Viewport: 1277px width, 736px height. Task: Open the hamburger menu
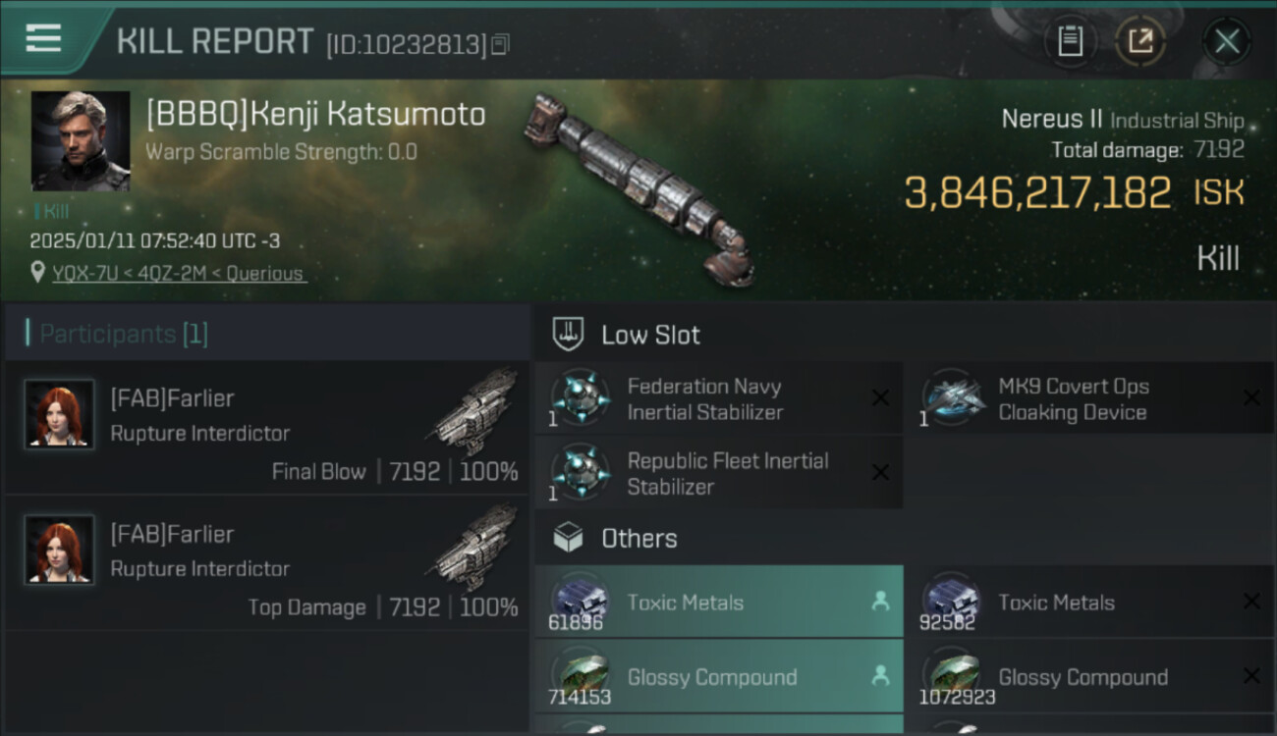(x=43, y=39)
